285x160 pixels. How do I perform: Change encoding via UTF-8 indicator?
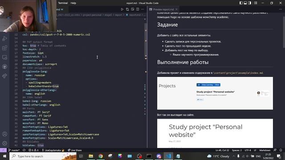pyautogui.click(x=248, y=150)
